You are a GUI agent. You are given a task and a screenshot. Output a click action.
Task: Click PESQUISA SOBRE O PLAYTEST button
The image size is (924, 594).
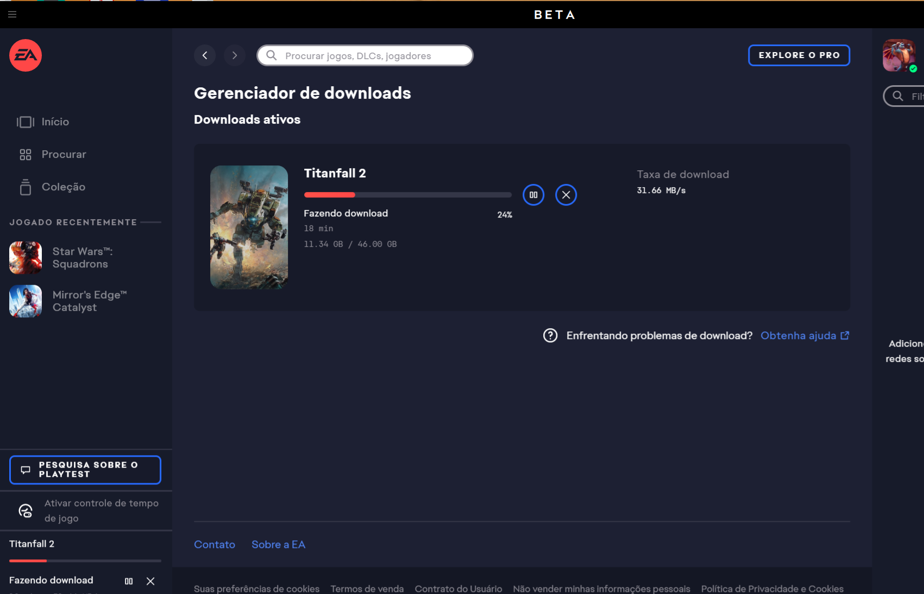[x=85, y=470]
